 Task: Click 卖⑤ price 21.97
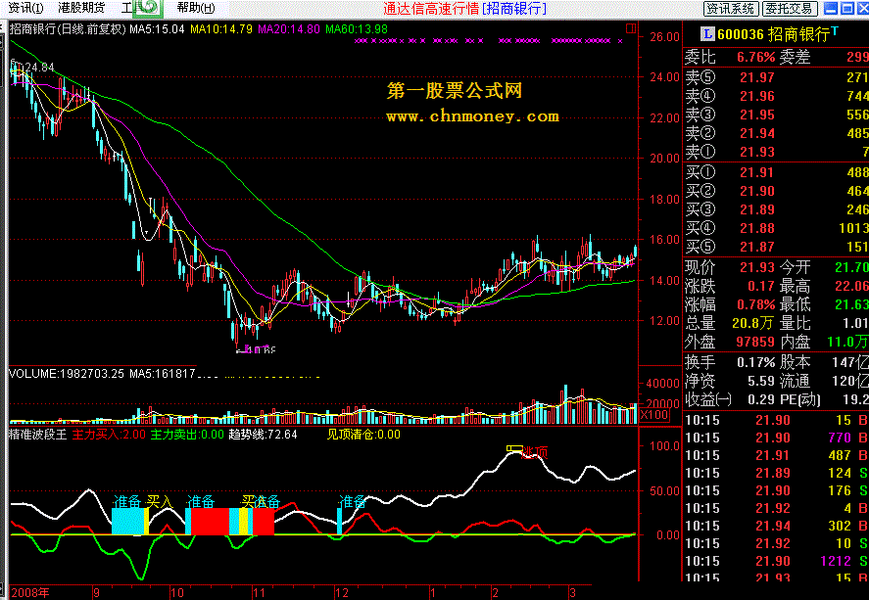tap(756, 77)
